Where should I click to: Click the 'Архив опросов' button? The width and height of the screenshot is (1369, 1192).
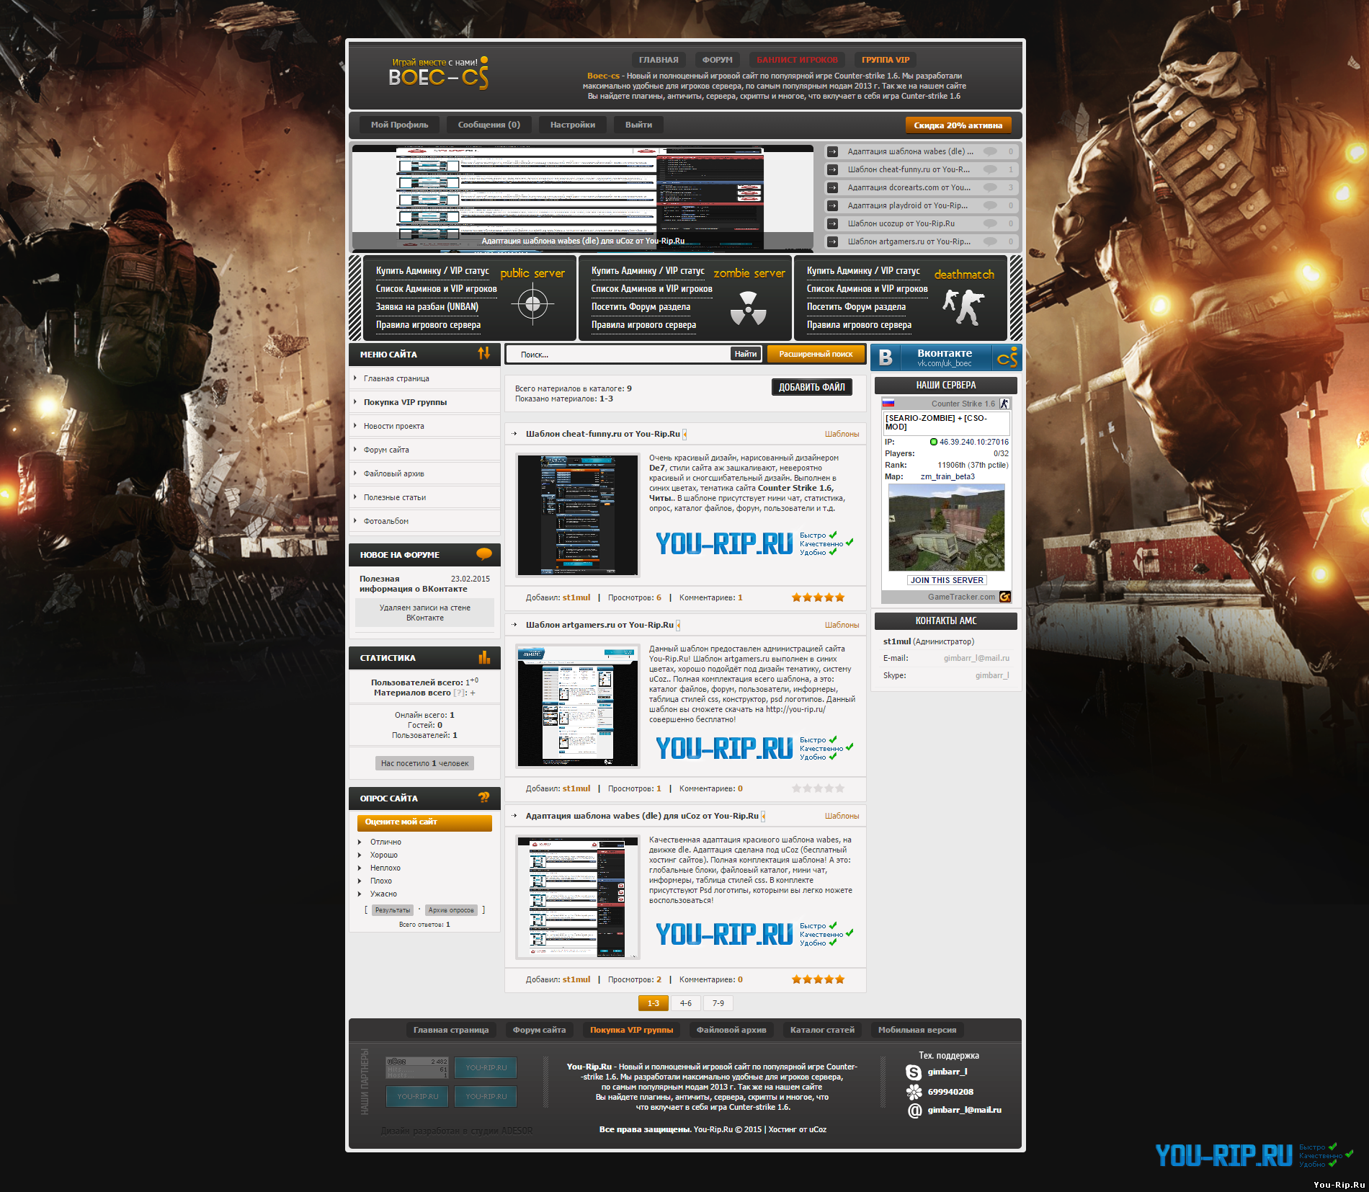point(451,910)
